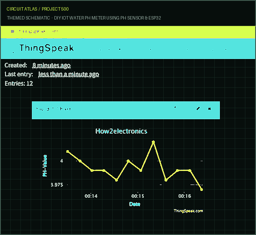
Task: Click the PH-Value axis title
Action: (x=45, y=165)
